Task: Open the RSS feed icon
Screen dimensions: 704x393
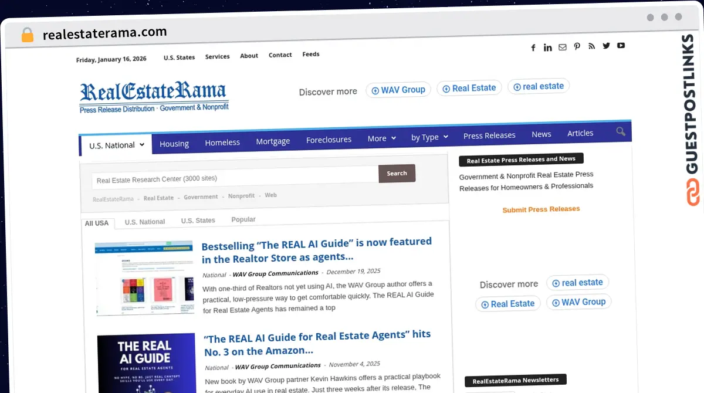Action: [591, 46]
